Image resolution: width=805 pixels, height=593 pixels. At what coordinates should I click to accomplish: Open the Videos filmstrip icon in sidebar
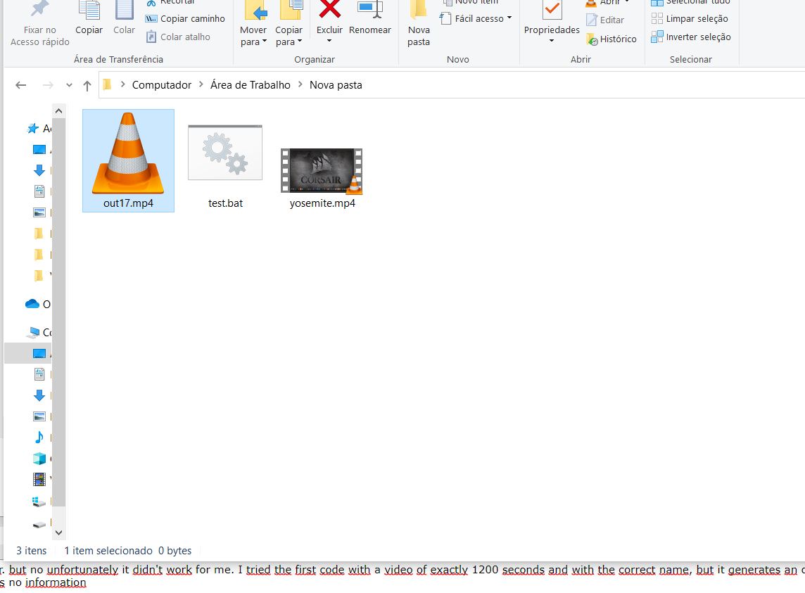39,479
